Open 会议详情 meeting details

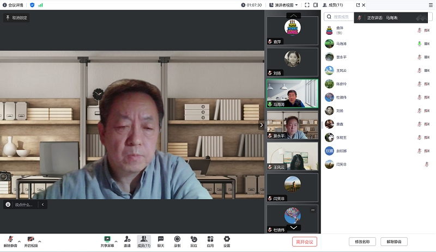click(x=14, y=5)
